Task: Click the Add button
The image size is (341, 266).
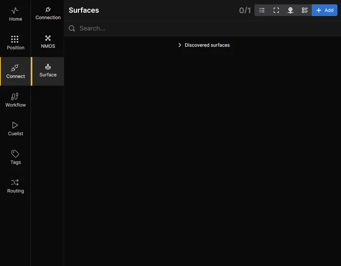Action: [324, 10]
